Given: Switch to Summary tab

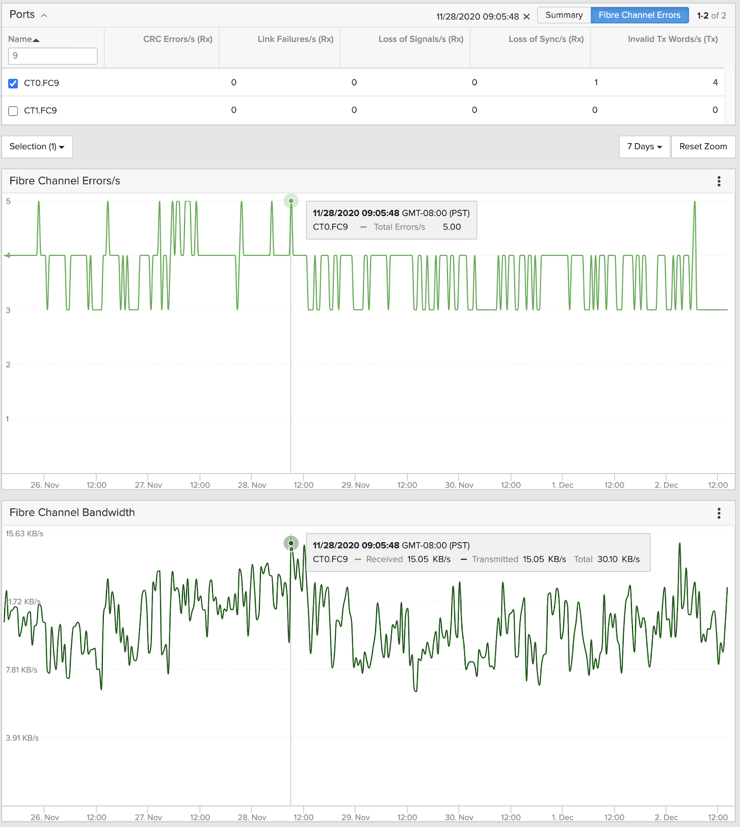Looking at the screenshot, I should tap(564, 15).
